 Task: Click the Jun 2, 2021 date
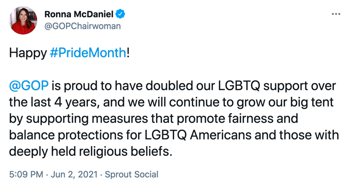74,174
